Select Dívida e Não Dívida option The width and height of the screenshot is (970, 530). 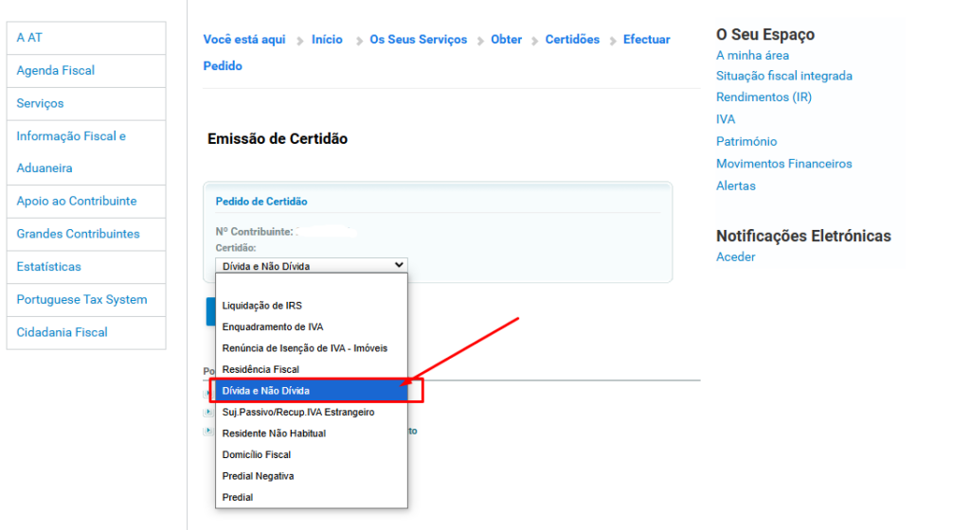[x=265, y=390]
